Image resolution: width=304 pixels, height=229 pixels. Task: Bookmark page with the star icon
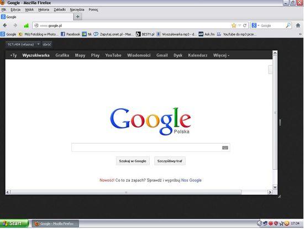(x=234, y=26)
